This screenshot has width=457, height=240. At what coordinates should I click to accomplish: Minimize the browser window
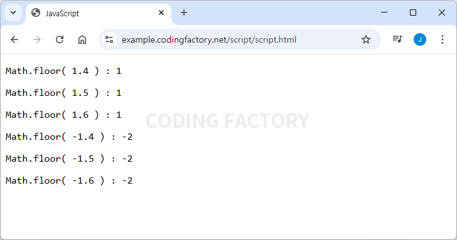click(384, 13)
